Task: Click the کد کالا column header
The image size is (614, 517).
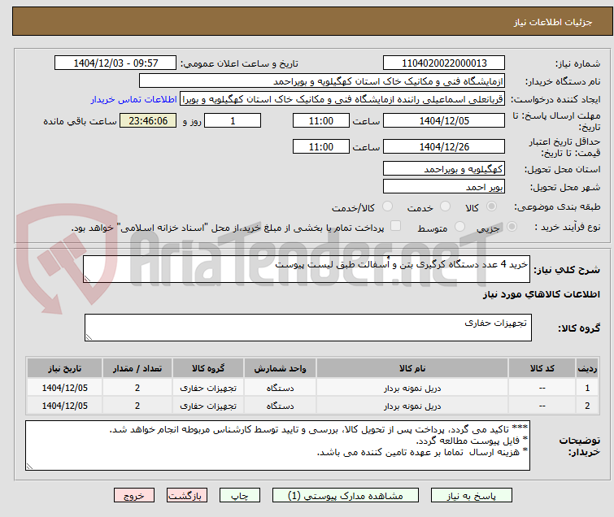Action: (542, 368)
